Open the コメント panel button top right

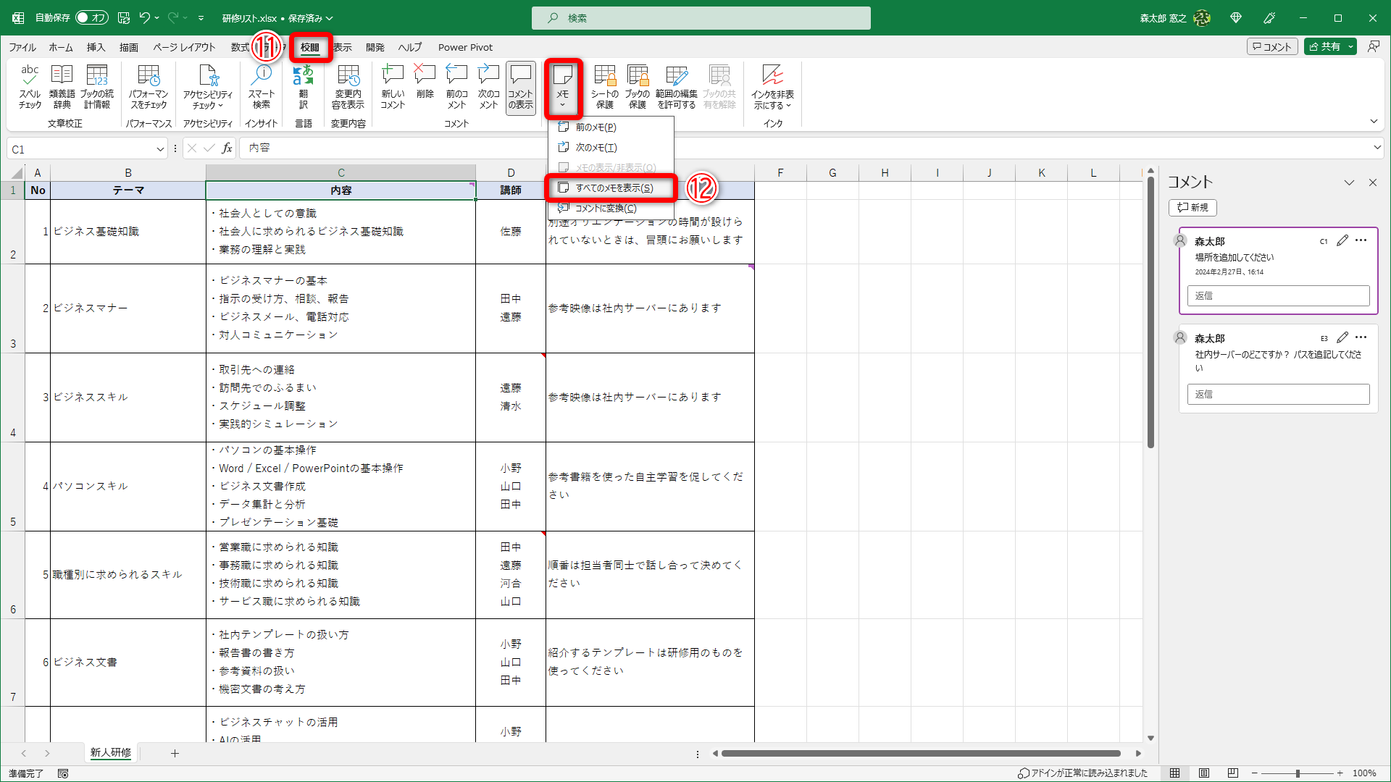coord(1272,46)
